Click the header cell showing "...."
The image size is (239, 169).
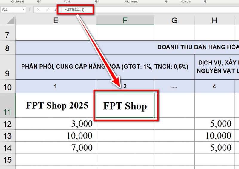[x=174, y=86]
